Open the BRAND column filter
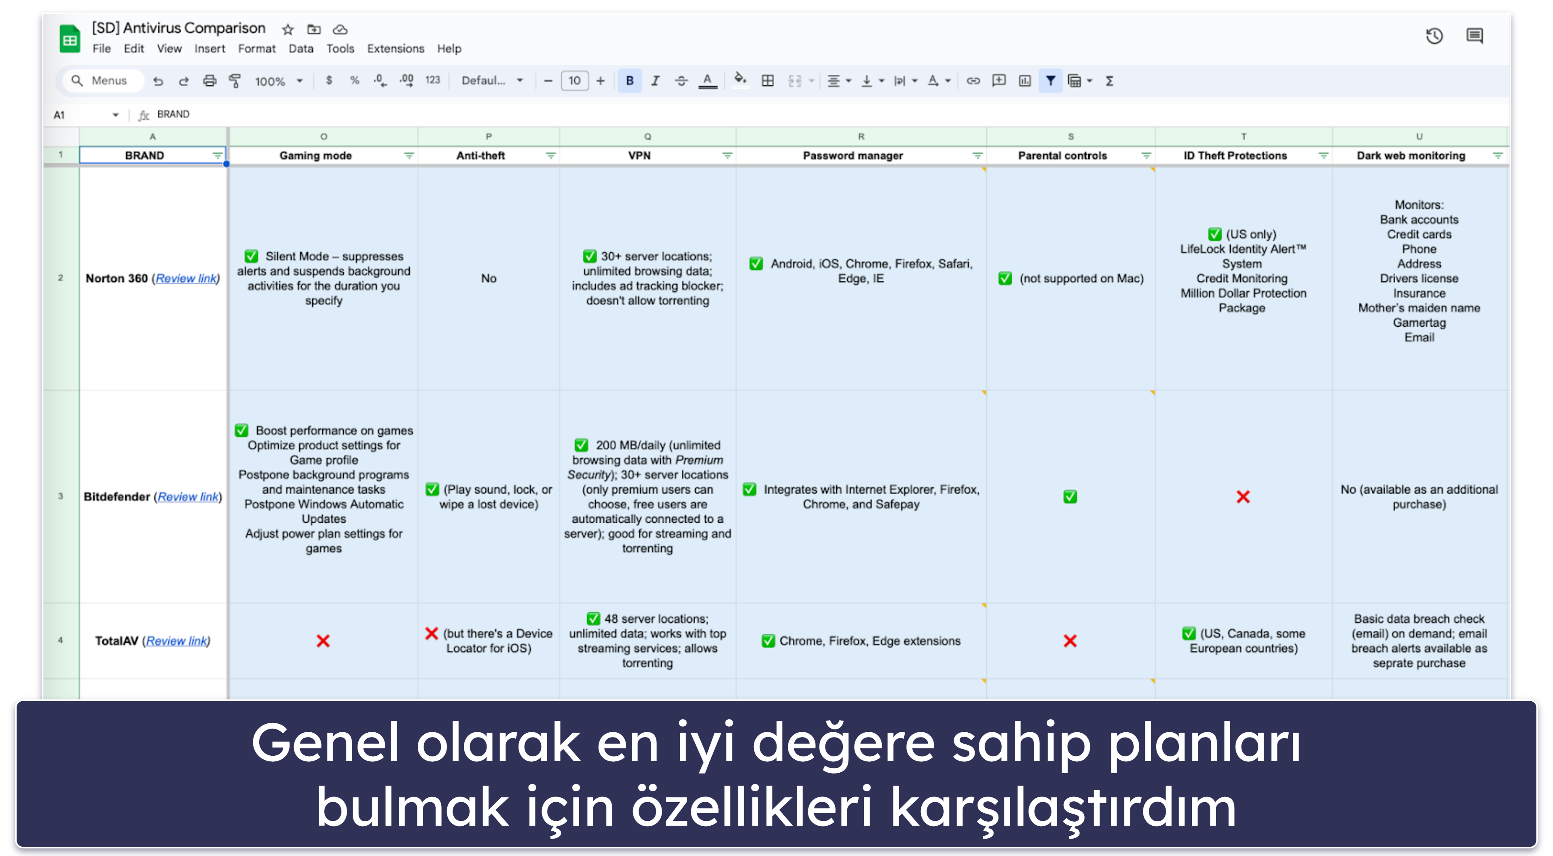Image resolution: width=1553 pixels, height=856 pixels. [217, 156]
